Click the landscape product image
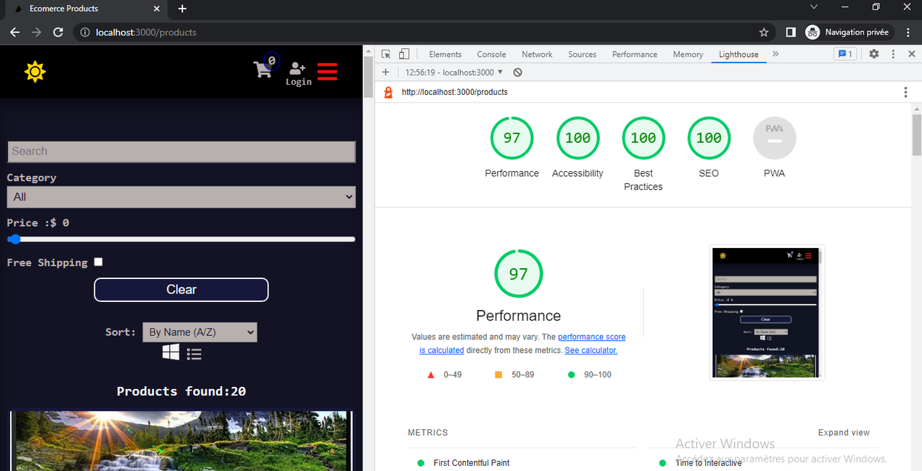Screen dimensions: 922x471 click(182, 441)
